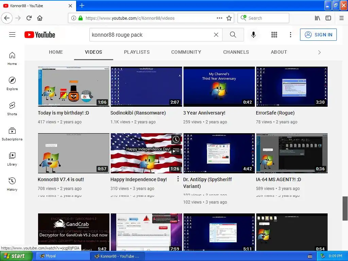This screenshot has width=348, height=261.
Task: Click 'Dr. AntiSpy (SpySheriff Variant)' title link
Action: pos(208,182)
